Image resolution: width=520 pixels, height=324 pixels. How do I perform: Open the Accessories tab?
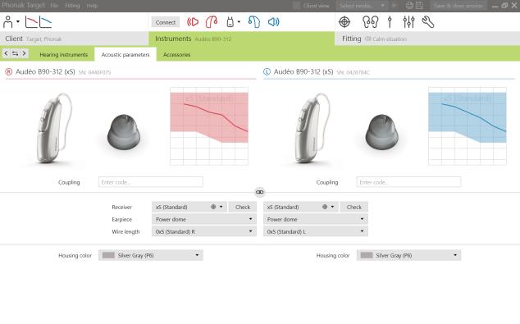(x=177, y=55)
